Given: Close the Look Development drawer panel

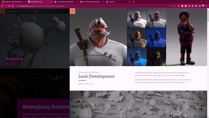Looking at the screenshot, I should coord(73,11).
